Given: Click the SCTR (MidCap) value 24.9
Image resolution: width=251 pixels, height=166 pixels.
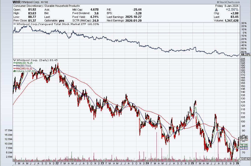Looking at the screenshot, I should point(96,21).
